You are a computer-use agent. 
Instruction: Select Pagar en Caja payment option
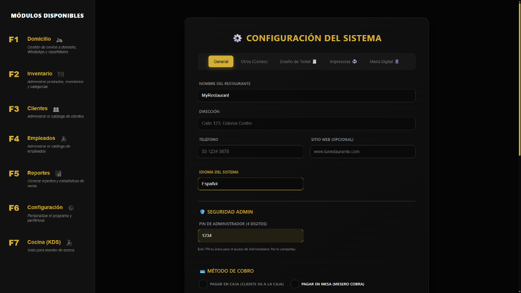pyautogui.click(x=202, y=284)
